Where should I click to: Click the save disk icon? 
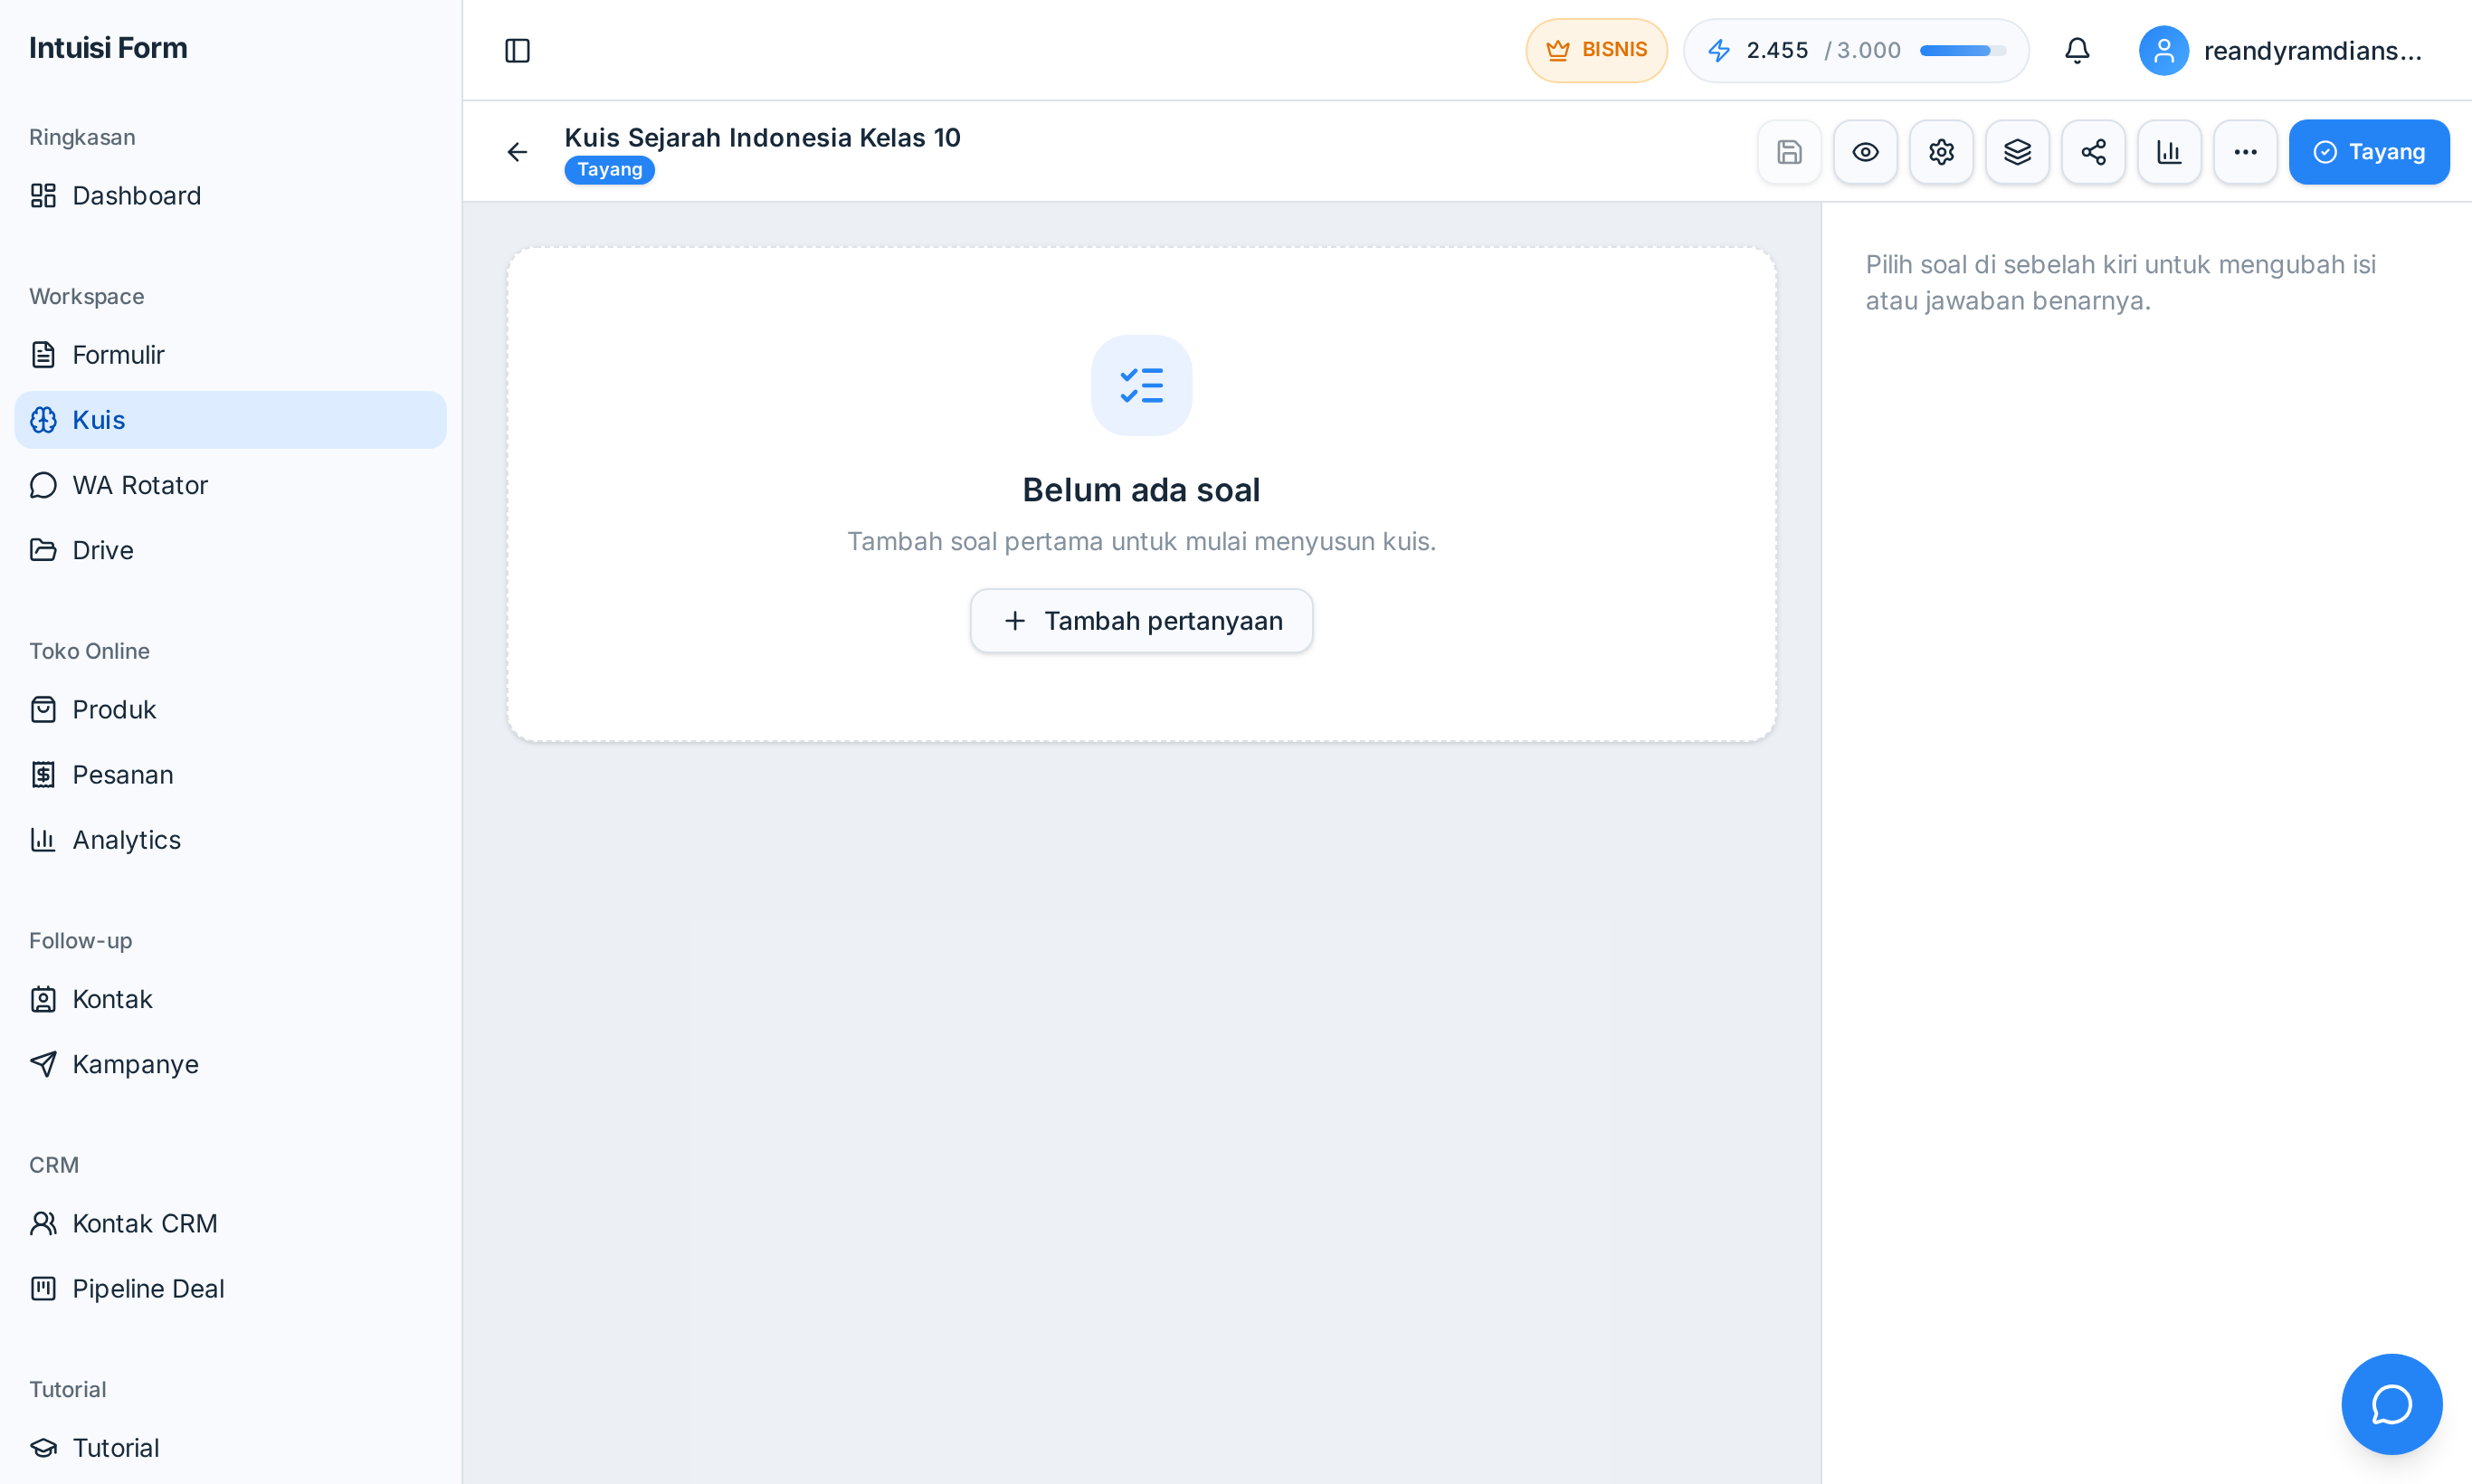click(x=1789, y=152)
